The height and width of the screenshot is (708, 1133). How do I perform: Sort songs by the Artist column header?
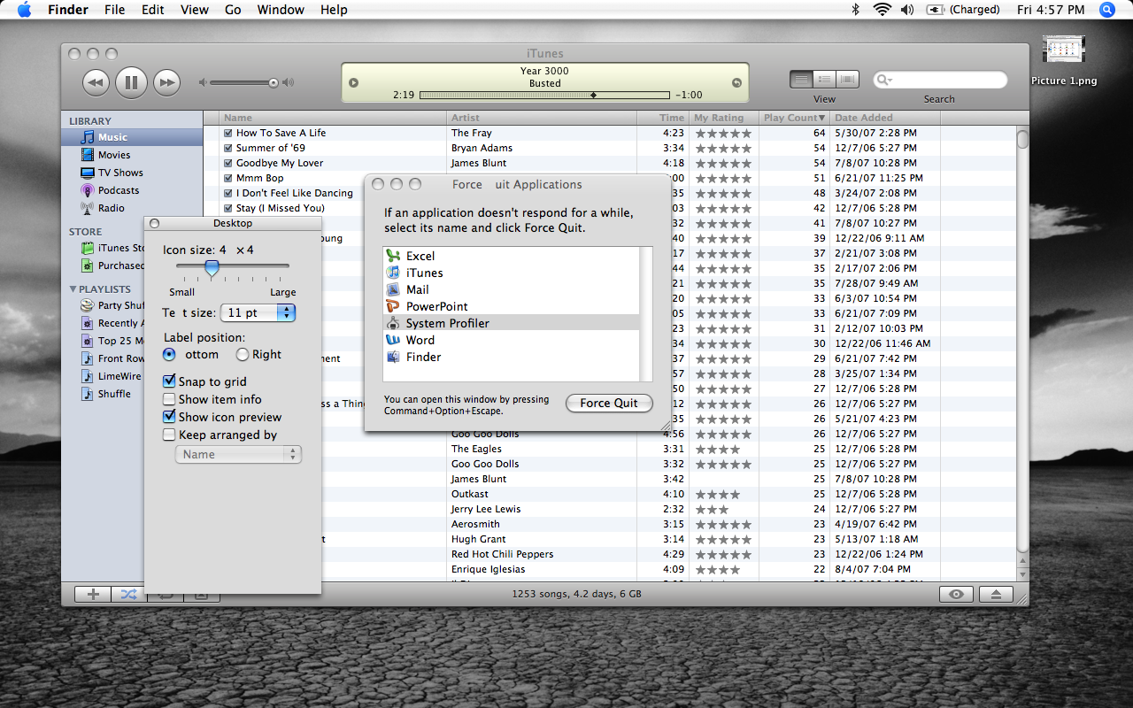click(542, 118)
